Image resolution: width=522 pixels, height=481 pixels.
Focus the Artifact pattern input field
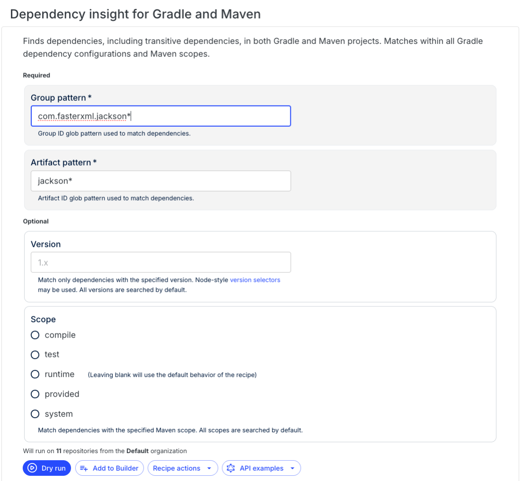[x=161, y=181]
